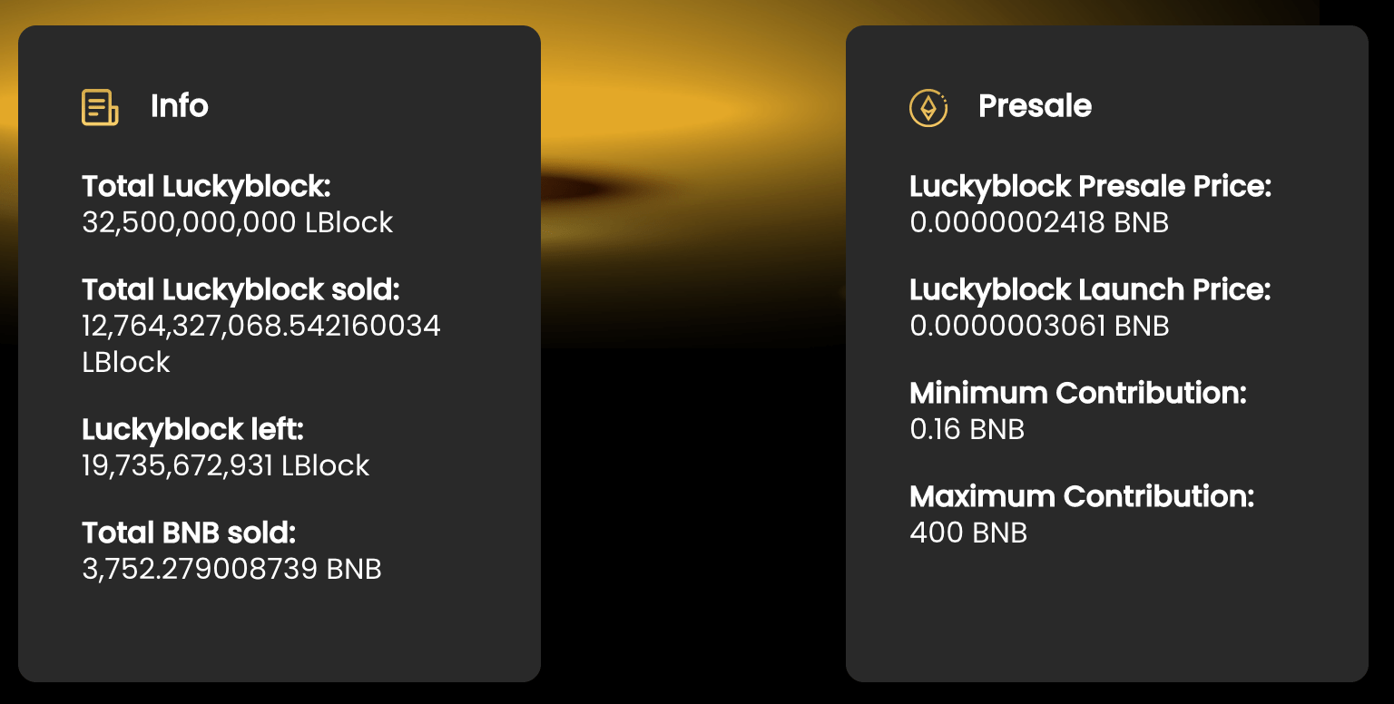This screenshot has width=1394, height=704.
Task: Select the 400 BNB maximum value
Action: [968, 533]
